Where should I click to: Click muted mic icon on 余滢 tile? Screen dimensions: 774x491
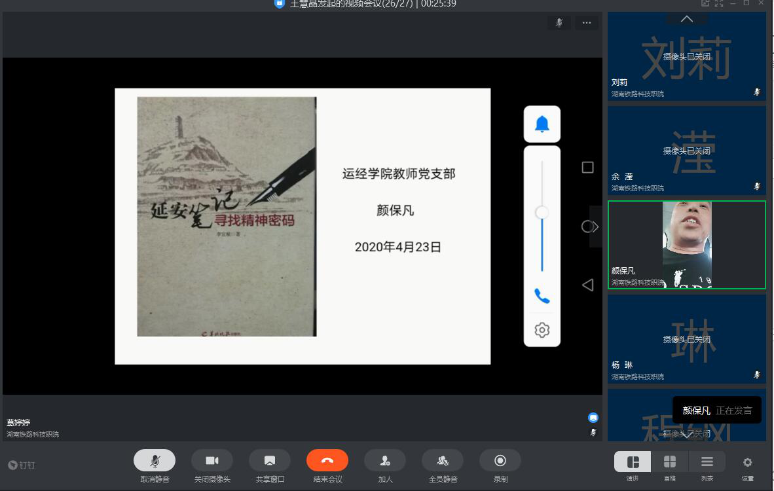(x=757, y=186)
